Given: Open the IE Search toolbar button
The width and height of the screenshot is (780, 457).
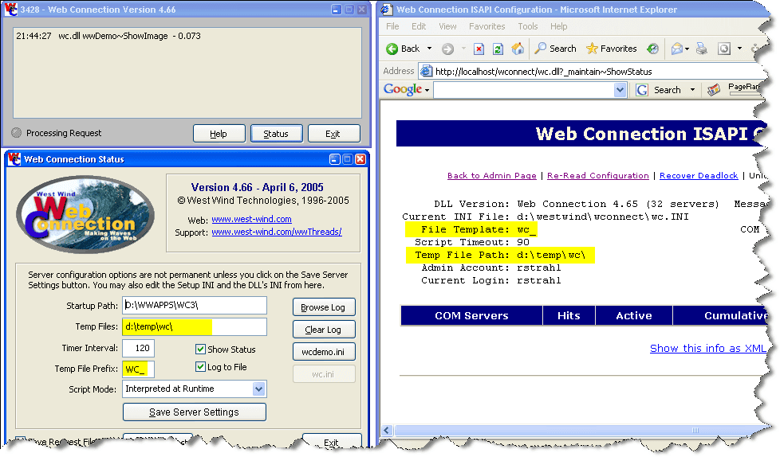Looking at the screenshot, I should point(555,49).
